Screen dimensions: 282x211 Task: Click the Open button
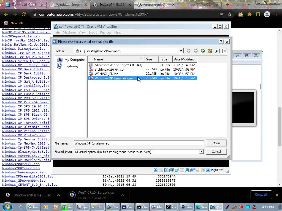[216, 143]
